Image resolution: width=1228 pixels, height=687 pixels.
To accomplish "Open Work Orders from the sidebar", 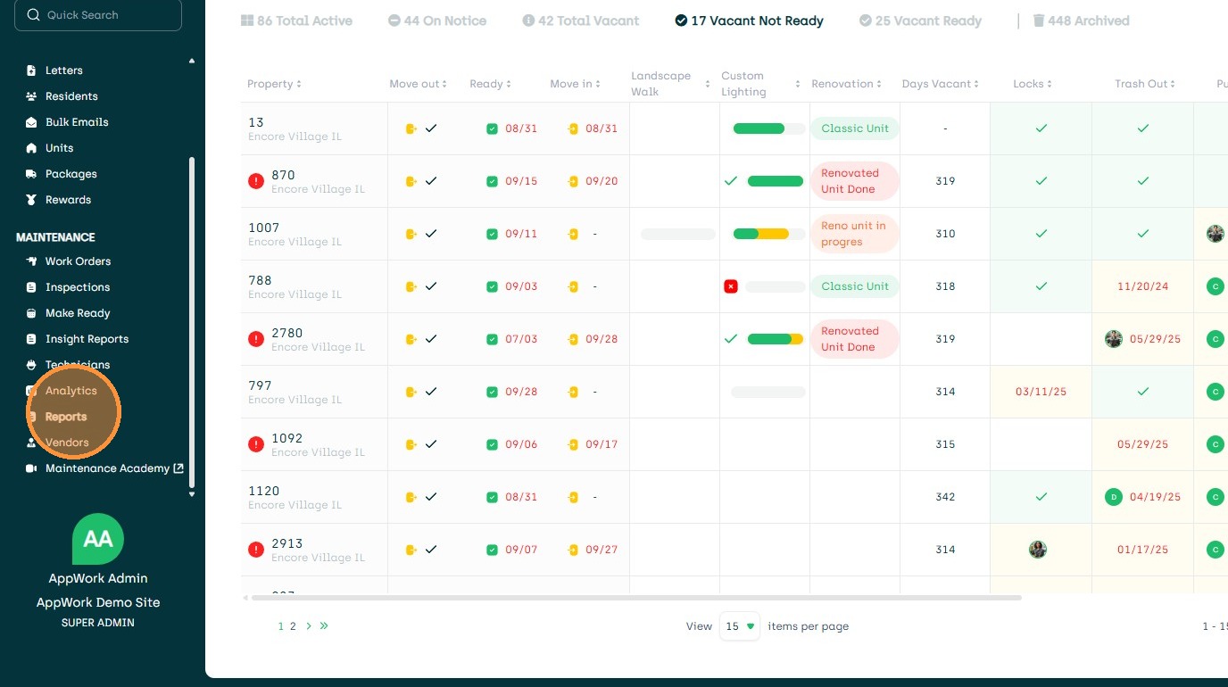I will 78,261.
